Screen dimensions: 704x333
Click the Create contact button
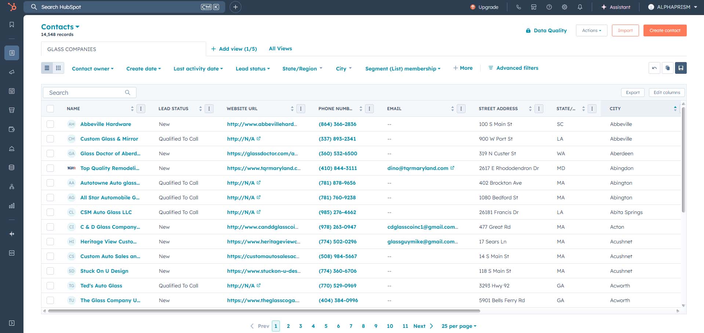coord(665,30)
